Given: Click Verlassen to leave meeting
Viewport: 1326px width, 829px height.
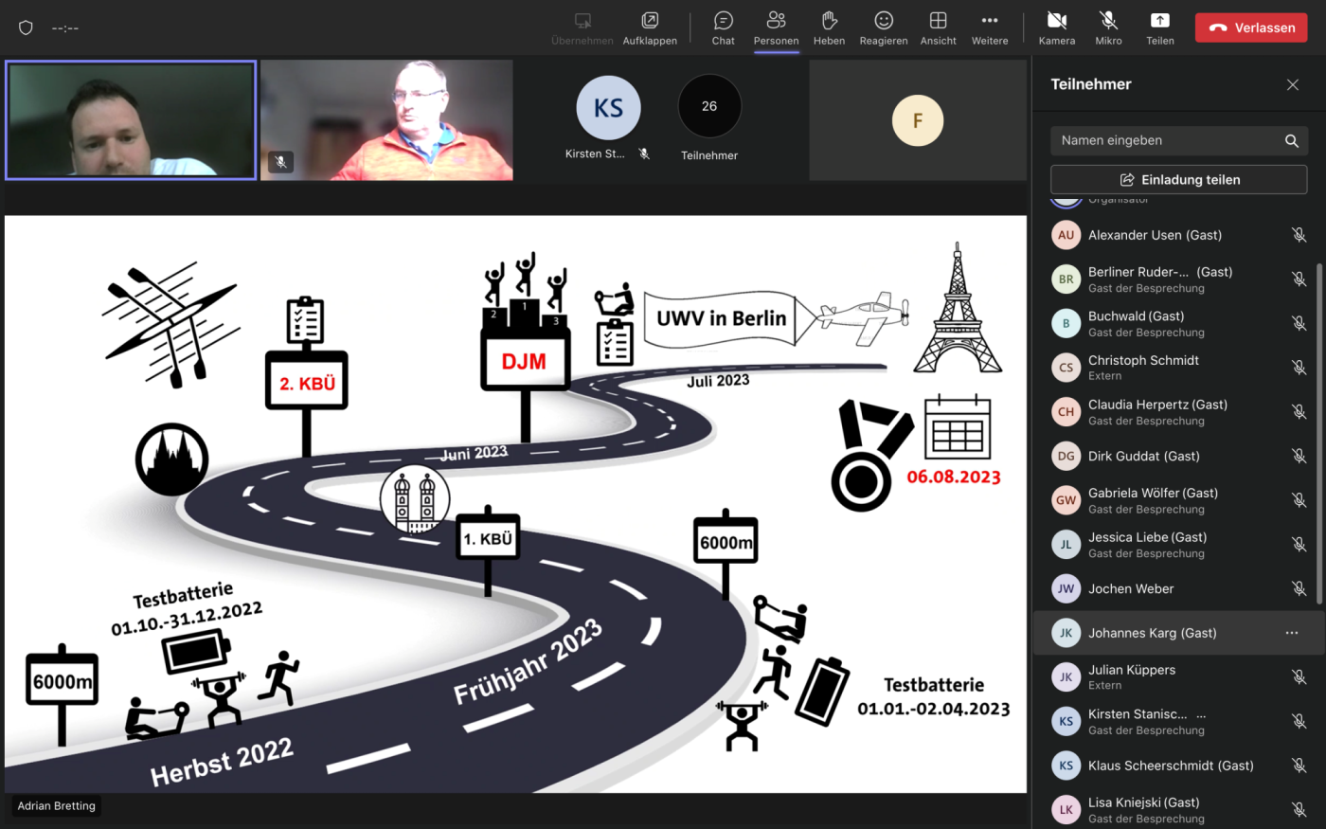Looking at the screenshot, I should point(1250,27).
